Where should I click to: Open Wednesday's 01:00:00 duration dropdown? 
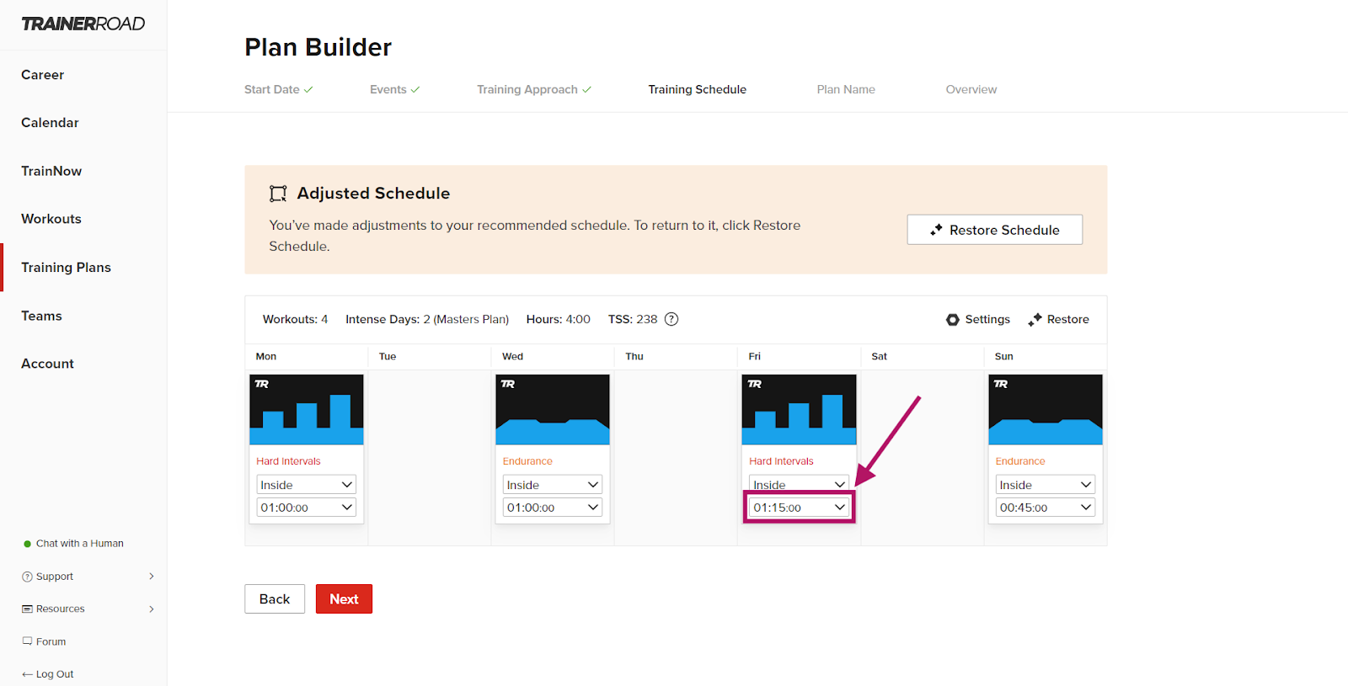point(553,508)
